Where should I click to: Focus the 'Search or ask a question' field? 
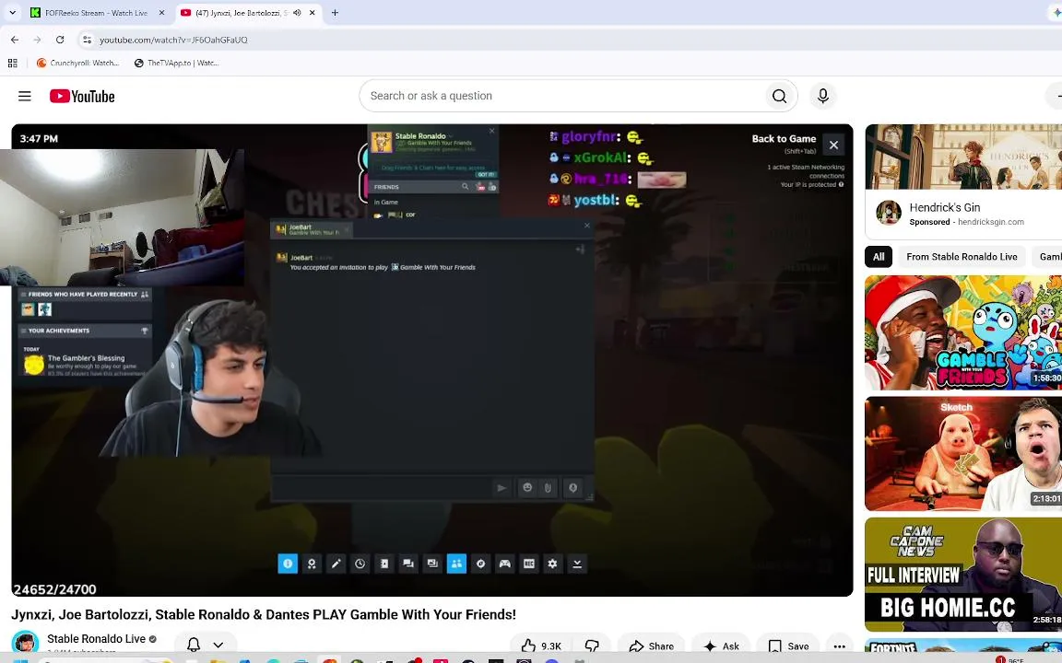tap(562, 96)
